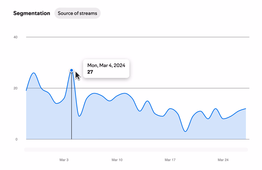This screenshot has height=170, width=262.
Task: Select the Segmentation heading
Action: [32, 13]
